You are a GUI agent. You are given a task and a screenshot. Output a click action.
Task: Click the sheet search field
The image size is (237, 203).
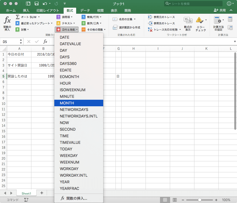pyautogui.click(x=193, y=4)
